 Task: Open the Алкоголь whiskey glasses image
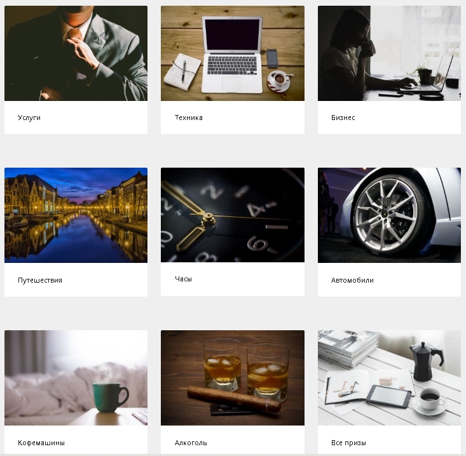pyautogui.click(x=233, y=378)
